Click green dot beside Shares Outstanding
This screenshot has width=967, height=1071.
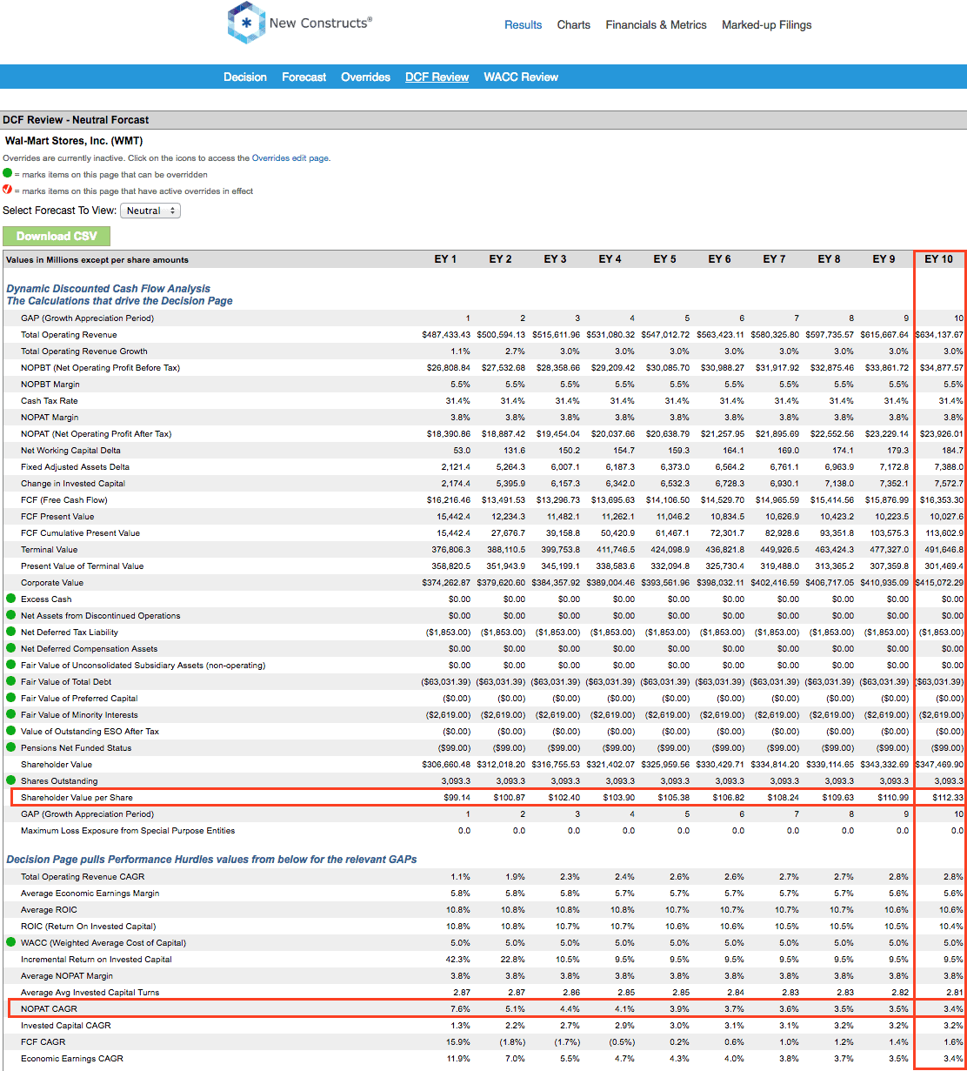(11, 780)
